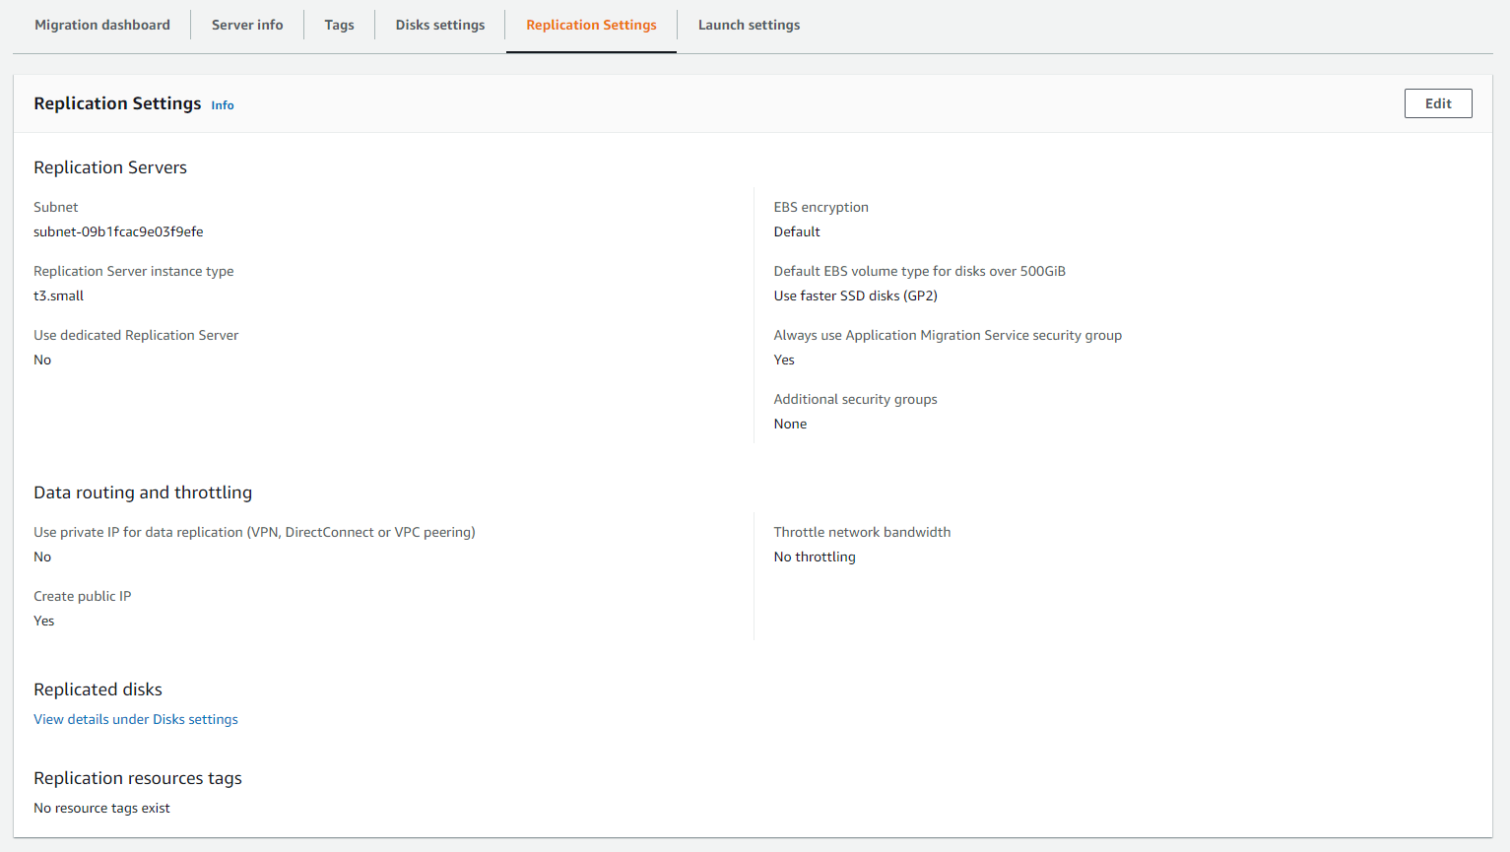Click No under Use dedicated Replication Server

coord(42,360)
